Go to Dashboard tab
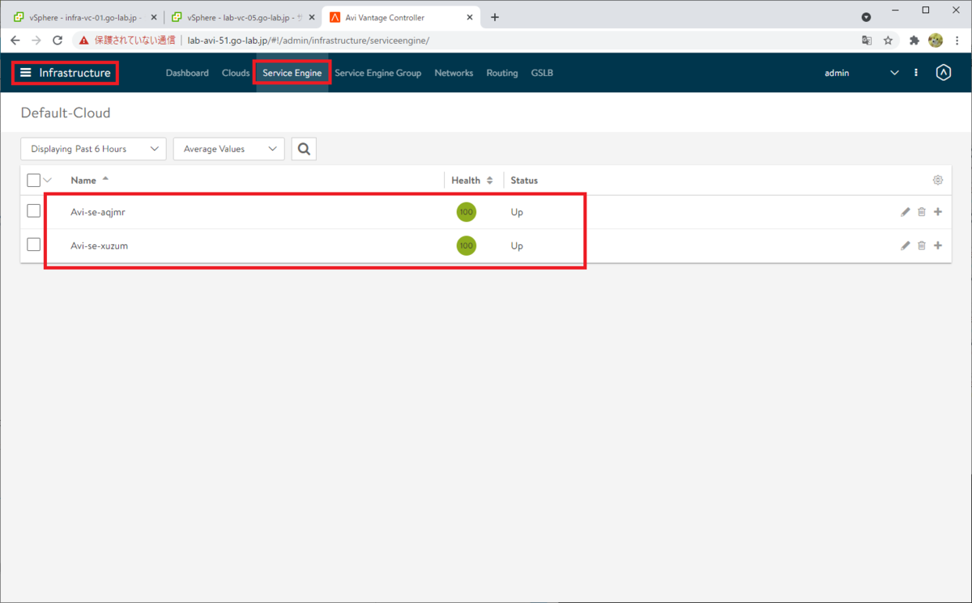972x603 pixels. (187, 73)
